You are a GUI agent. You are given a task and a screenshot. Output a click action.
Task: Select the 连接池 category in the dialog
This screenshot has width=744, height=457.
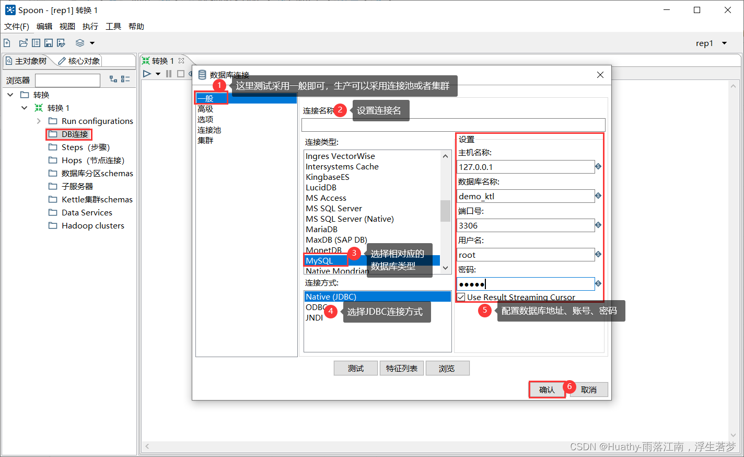point(209,130)
